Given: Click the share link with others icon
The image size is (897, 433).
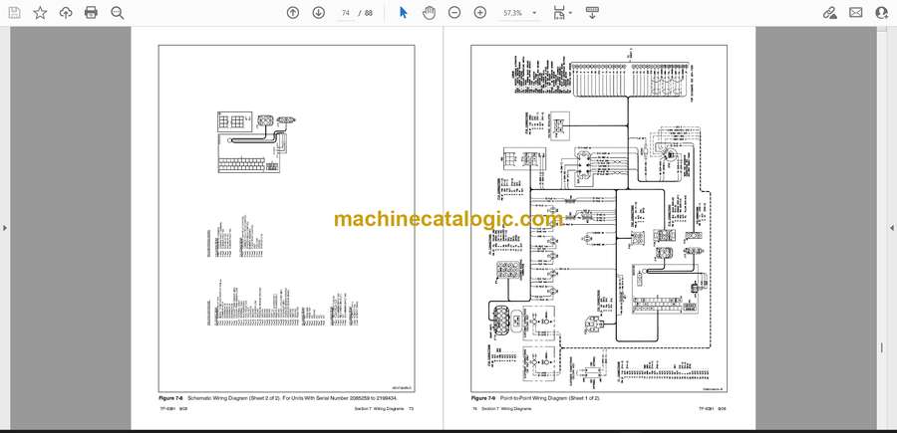Looking at the screenshot, I should click(x=830, y=13).
